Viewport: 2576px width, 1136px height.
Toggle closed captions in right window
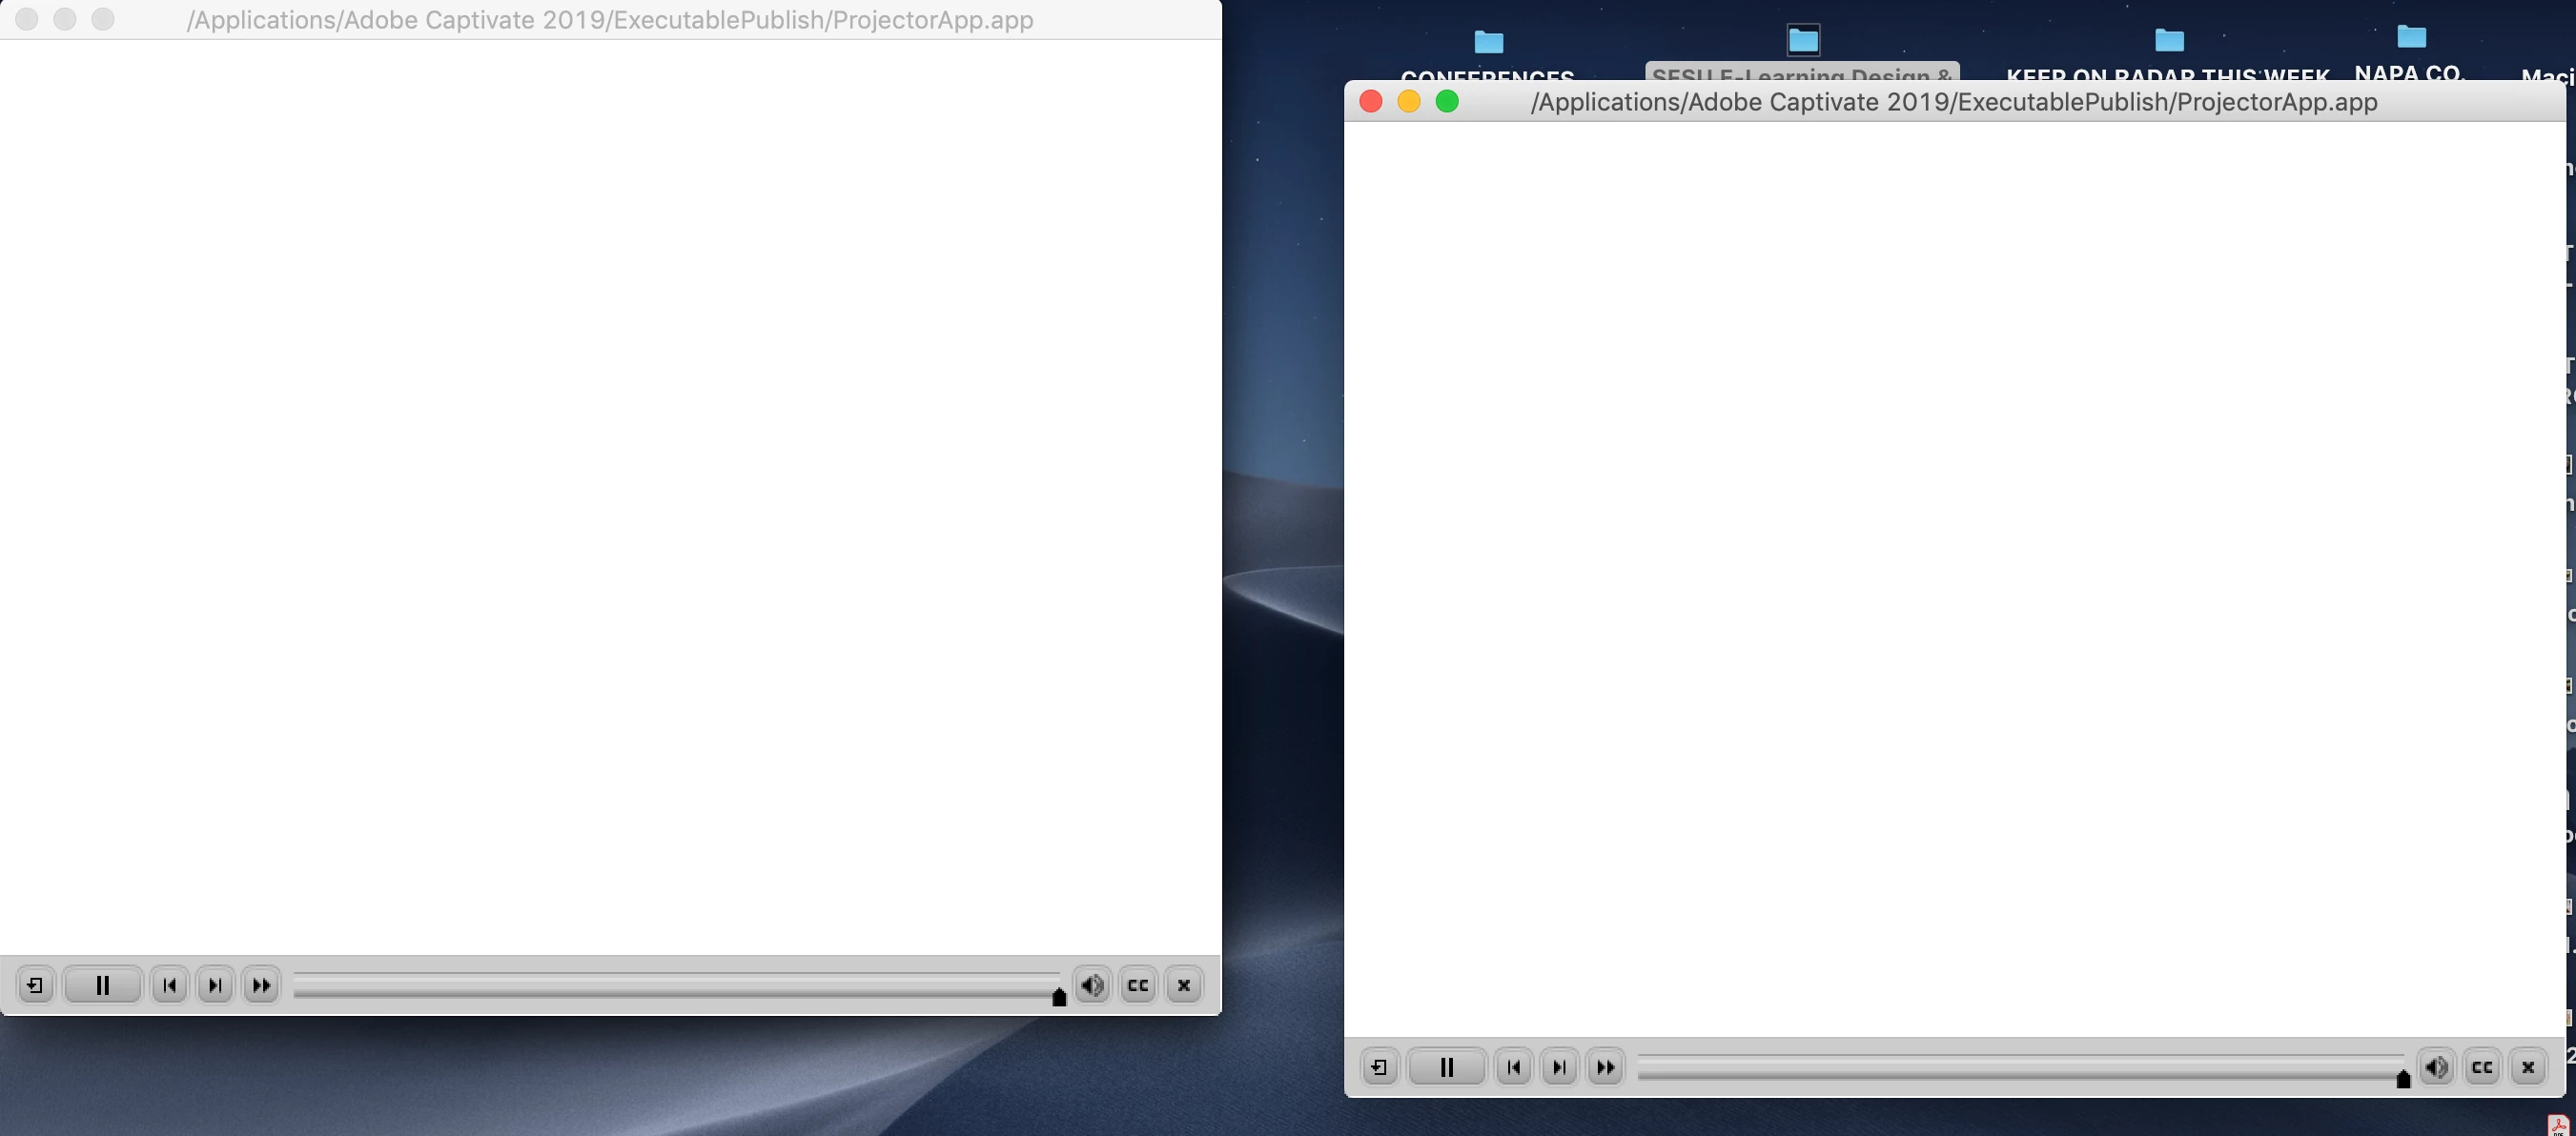click(2482, 1068)
